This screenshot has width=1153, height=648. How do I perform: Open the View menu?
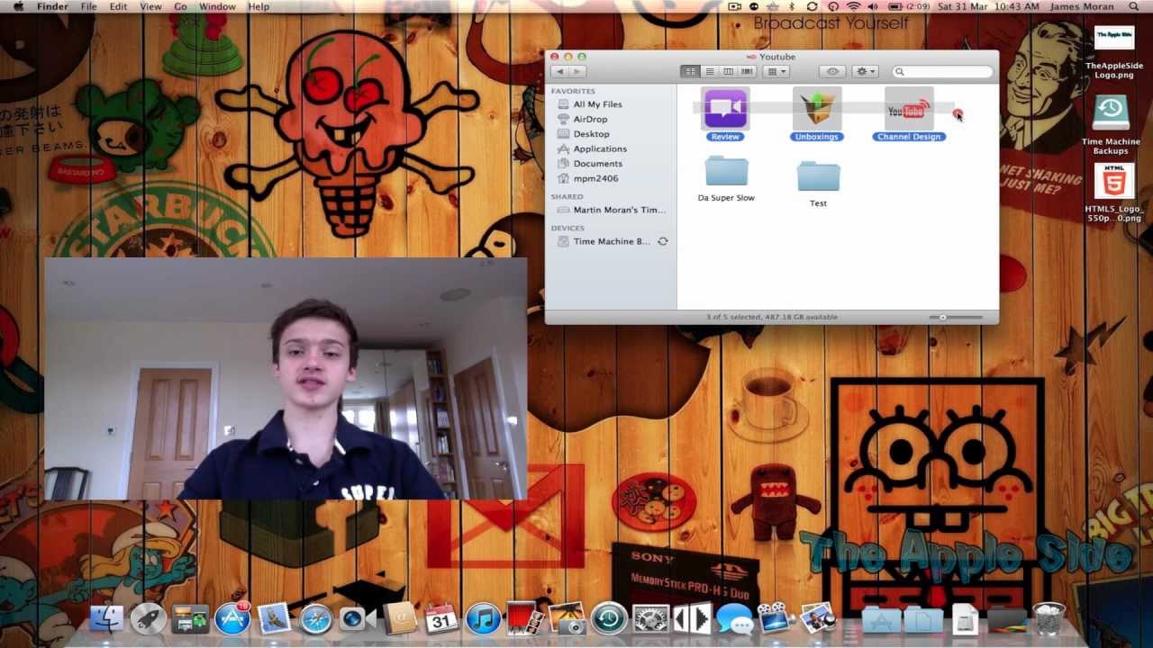click(x=150, y=6)
